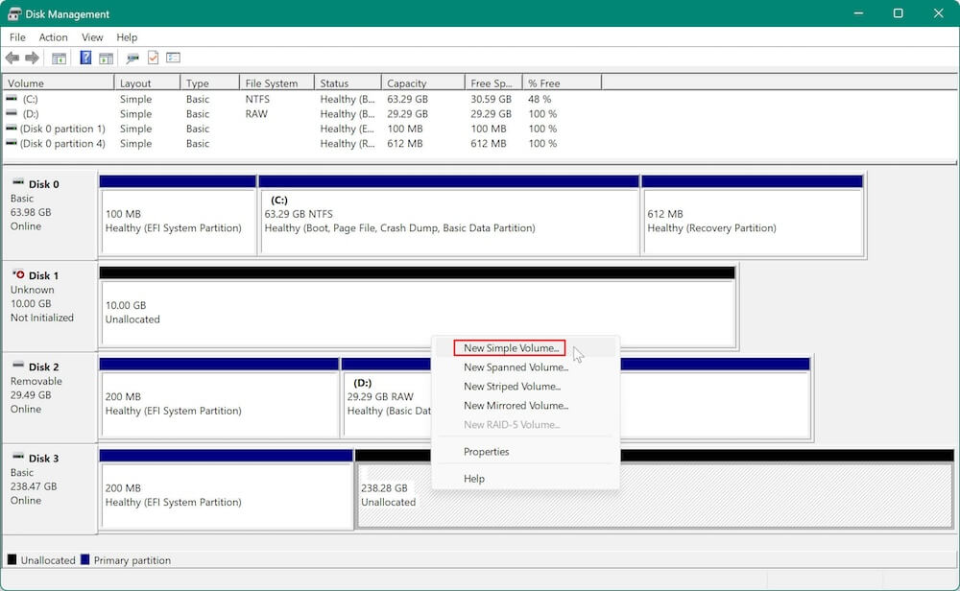The height and width of the screenshot is (591, 960).
Task: Open the View menu
Action: click(x=92, y=37)
